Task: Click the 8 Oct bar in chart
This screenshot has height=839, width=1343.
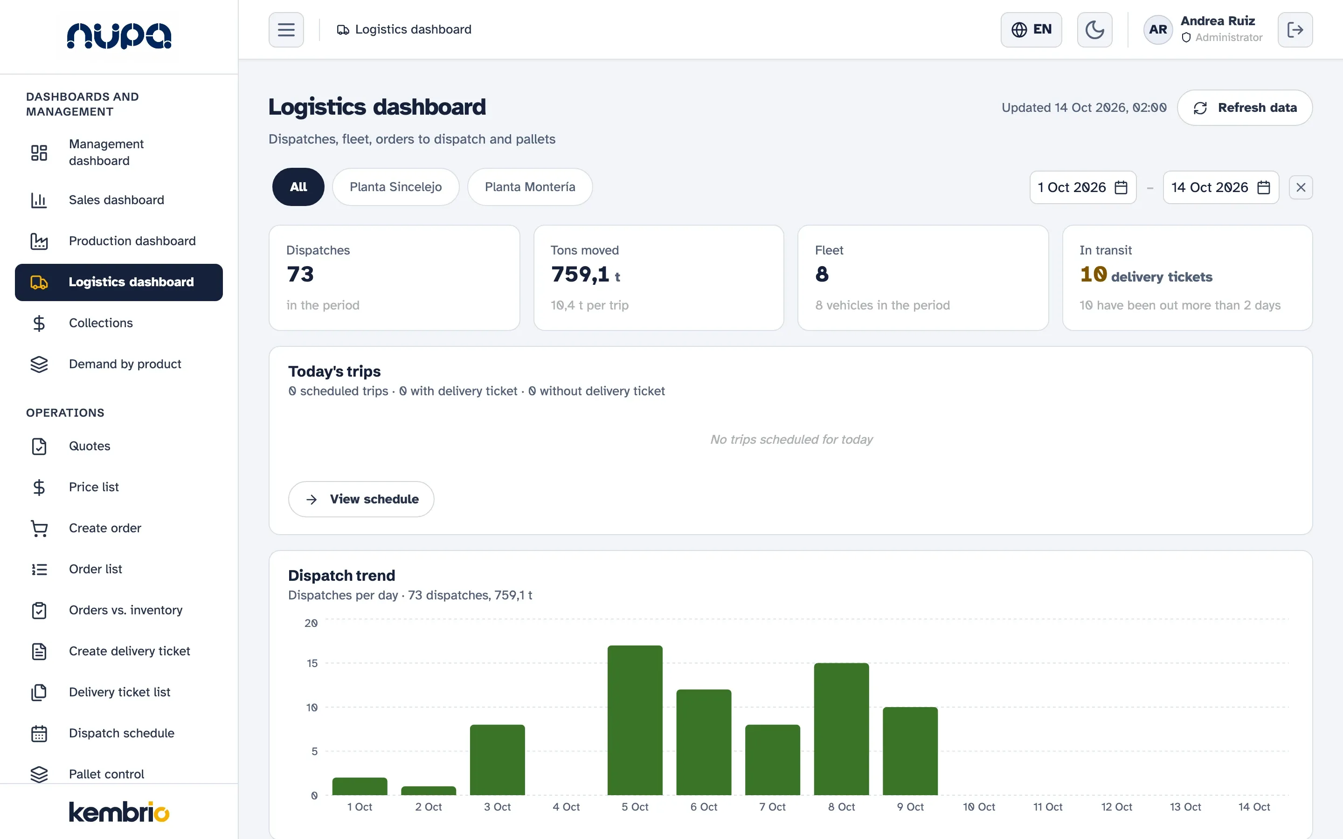Action: pos(841,729)
